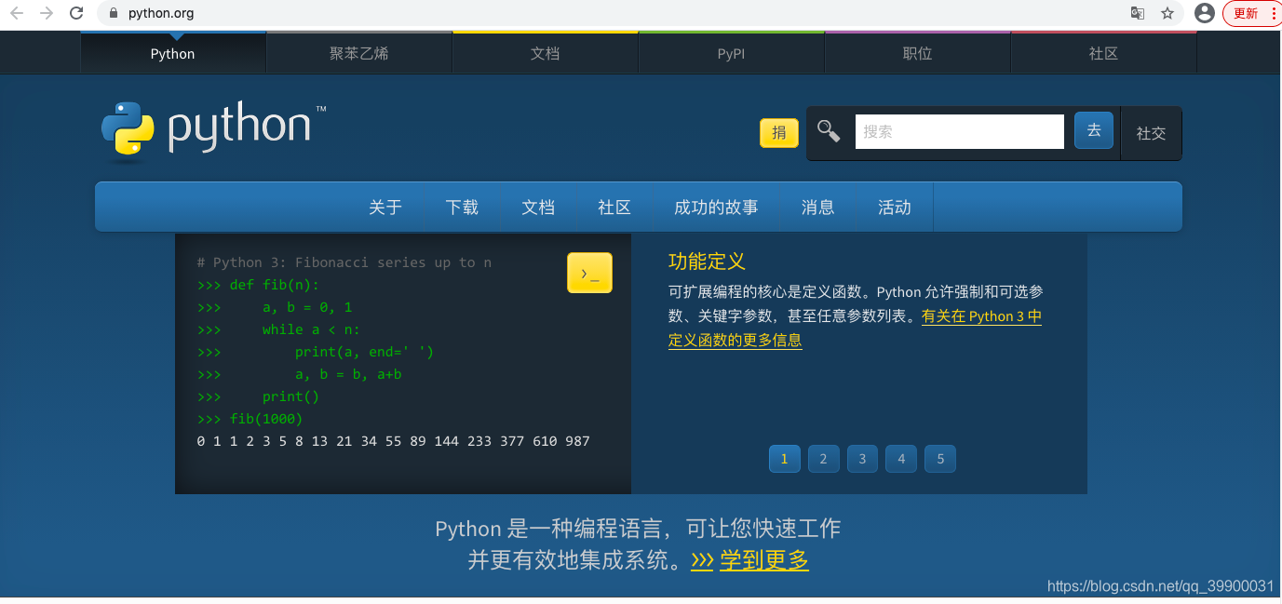Image resolution: width=1282 pixels, height=604 pixels.
Task: Open 文档 in the blue navigation bar
Action: [x=538, y=207]
